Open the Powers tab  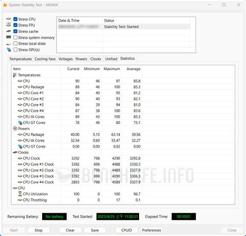(81, 59)
